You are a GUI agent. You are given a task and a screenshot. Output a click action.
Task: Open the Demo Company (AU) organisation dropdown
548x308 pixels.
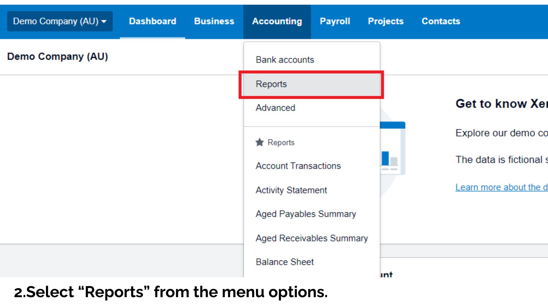(x=60, y=21)
